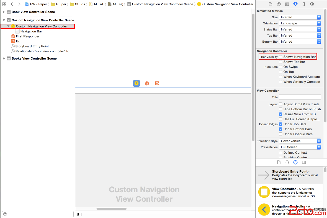Viewport: 327px width, 218px height.
Task: Click the First Responder icon in scene dock
Action: (x=147, y=83)
